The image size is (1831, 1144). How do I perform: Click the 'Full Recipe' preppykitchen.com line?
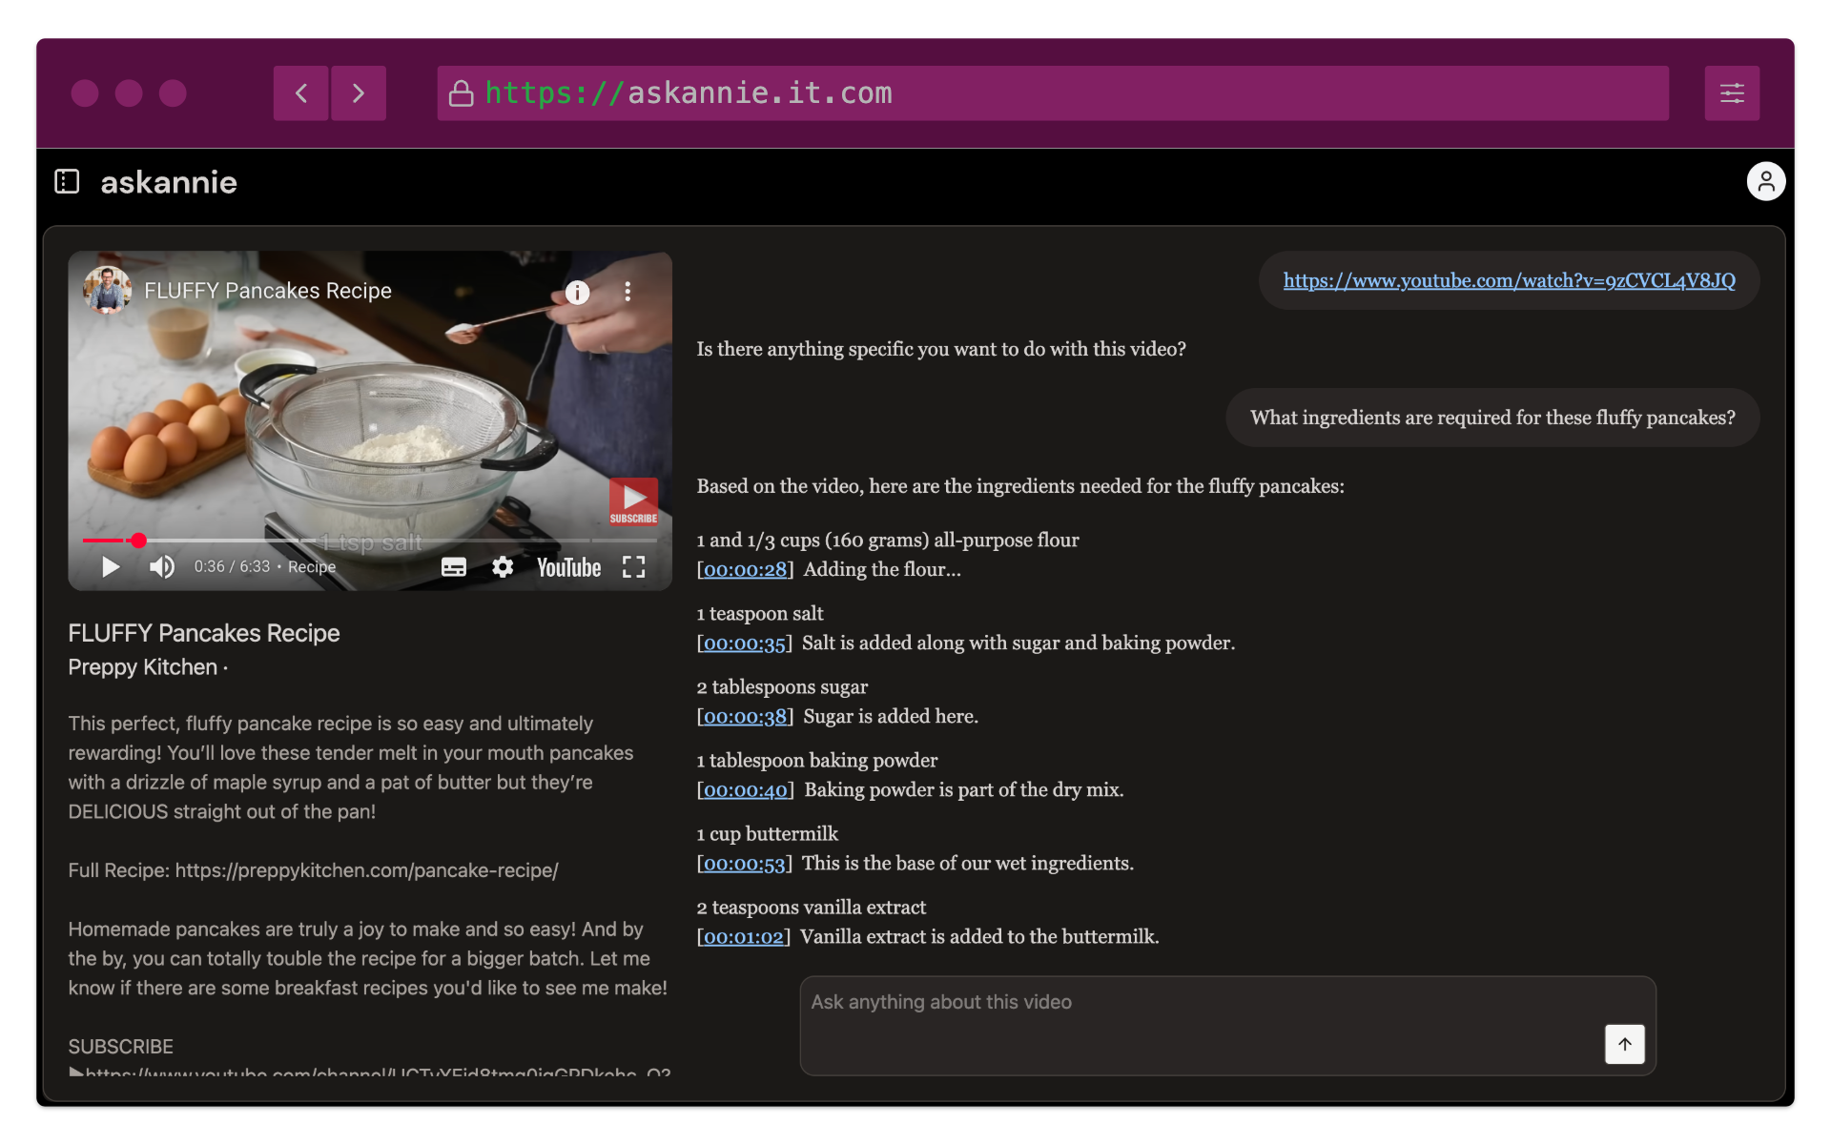(x=313, y=870)
